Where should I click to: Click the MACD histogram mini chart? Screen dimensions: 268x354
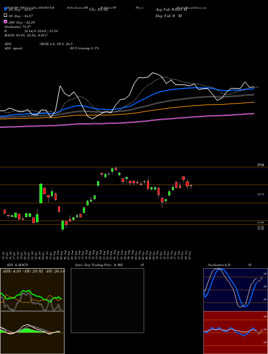tap(32, 333)
